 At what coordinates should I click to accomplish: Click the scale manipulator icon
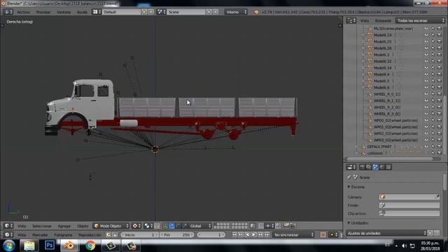coord(185,226)
